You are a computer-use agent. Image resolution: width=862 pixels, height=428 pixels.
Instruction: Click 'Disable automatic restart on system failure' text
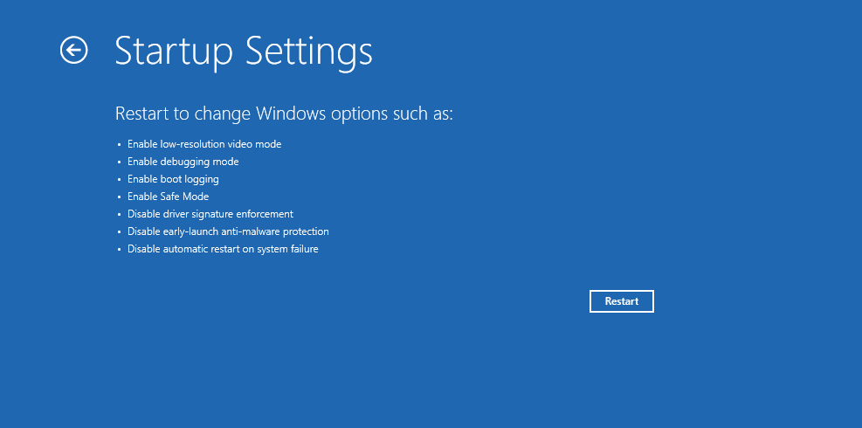tap(223, 249)
